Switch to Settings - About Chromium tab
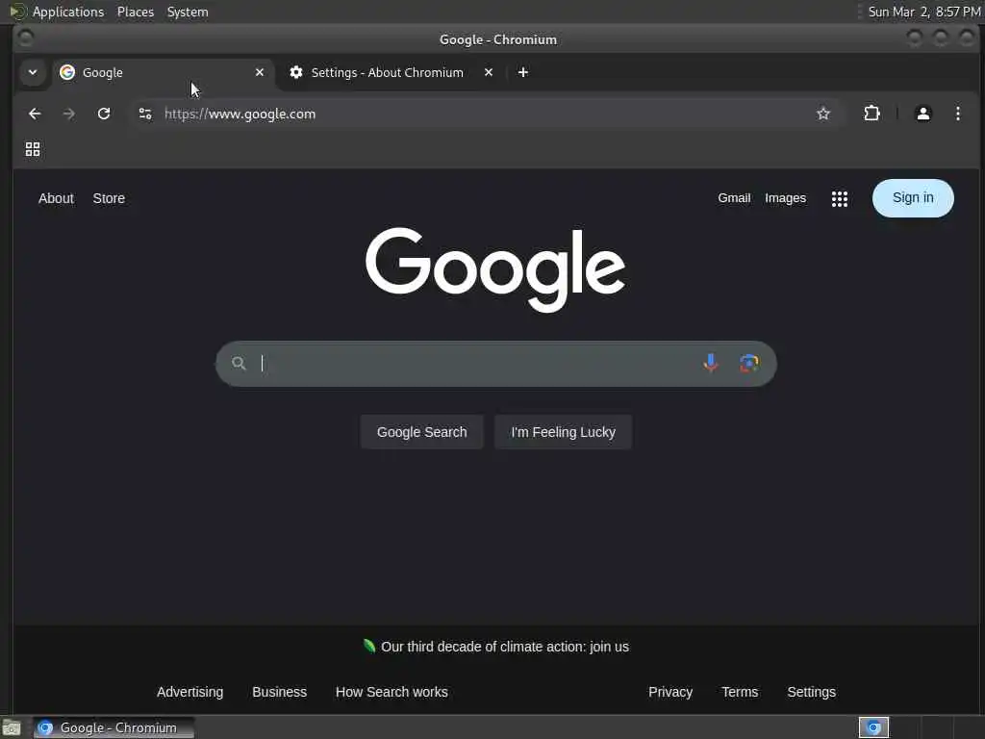The image size is (985, 739). (x=391, y=72)
